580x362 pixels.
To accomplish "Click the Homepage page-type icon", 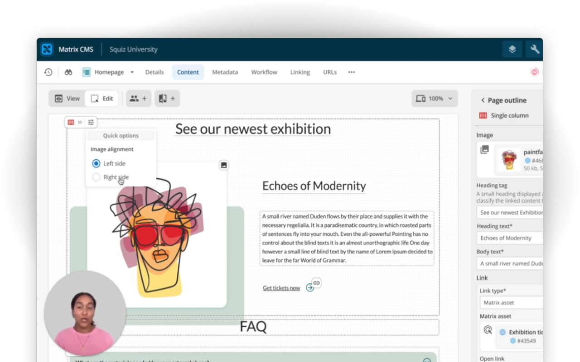I will (x=86, y=72).
